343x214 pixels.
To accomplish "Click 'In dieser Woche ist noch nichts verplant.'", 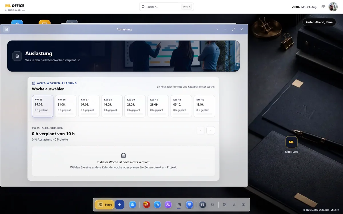I will click(x=123, y=162).
